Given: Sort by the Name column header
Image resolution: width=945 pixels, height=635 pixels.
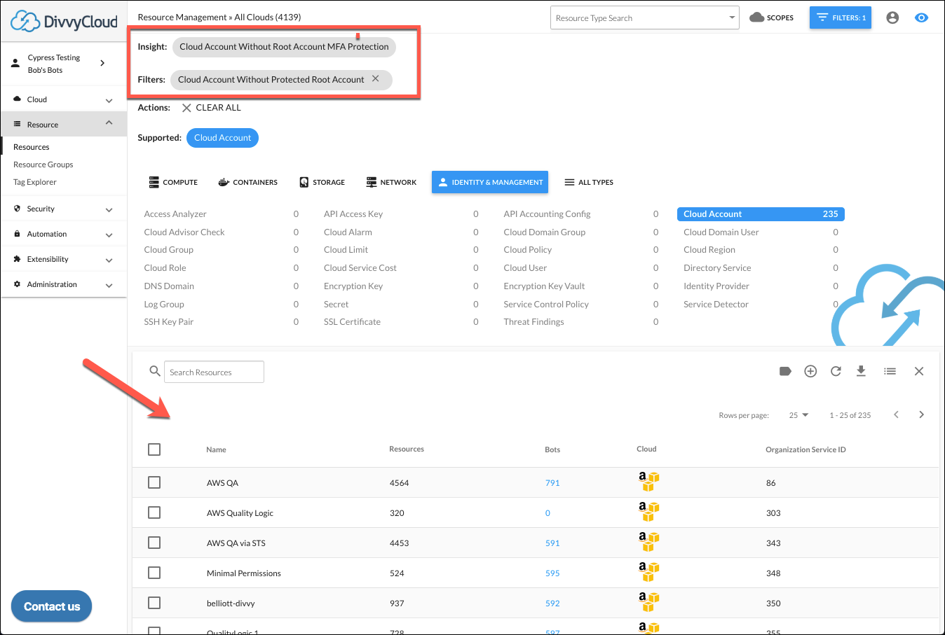Looking at the screenshot, I should (216, 449).
